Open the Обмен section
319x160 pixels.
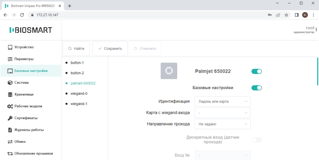tap(31, 142)
